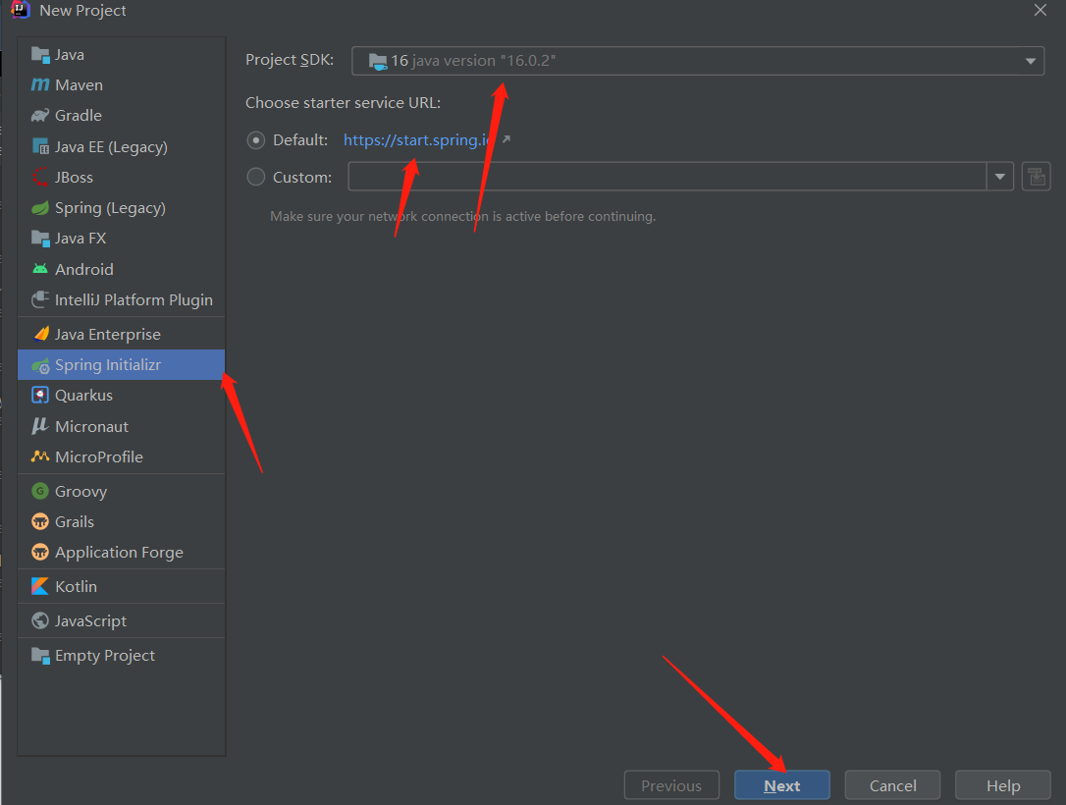The image size is (1066, 805).
Task: Select Spring Initializr entry
Action: tap(121, 365)
